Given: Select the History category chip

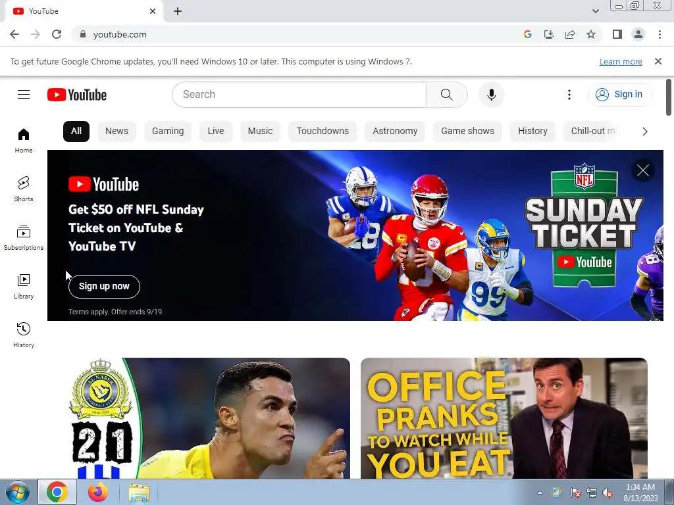Looking at the screenshot, I should [532, 131].
